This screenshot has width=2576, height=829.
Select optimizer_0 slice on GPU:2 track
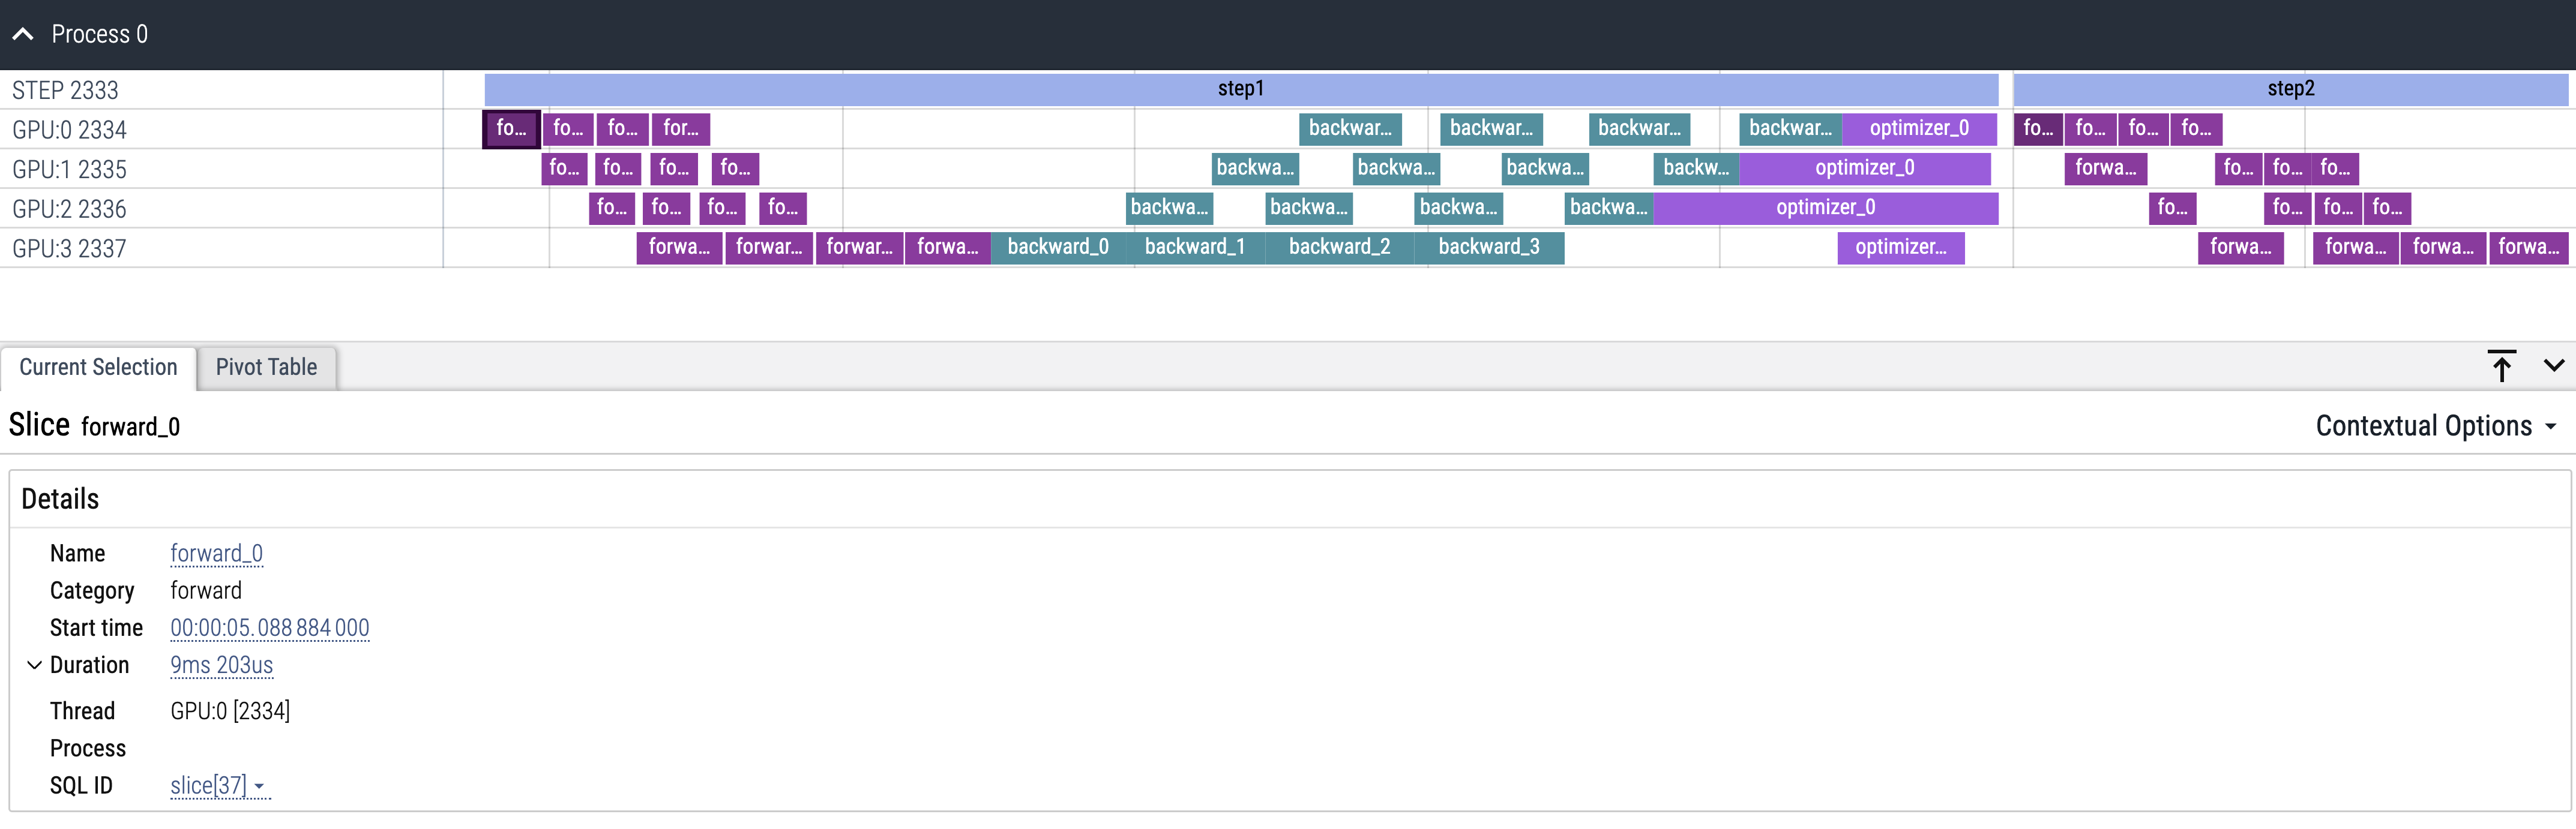pos(1825,208)
